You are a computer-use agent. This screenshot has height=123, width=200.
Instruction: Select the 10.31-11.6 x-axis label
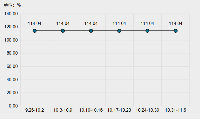[x=176, y=110]
